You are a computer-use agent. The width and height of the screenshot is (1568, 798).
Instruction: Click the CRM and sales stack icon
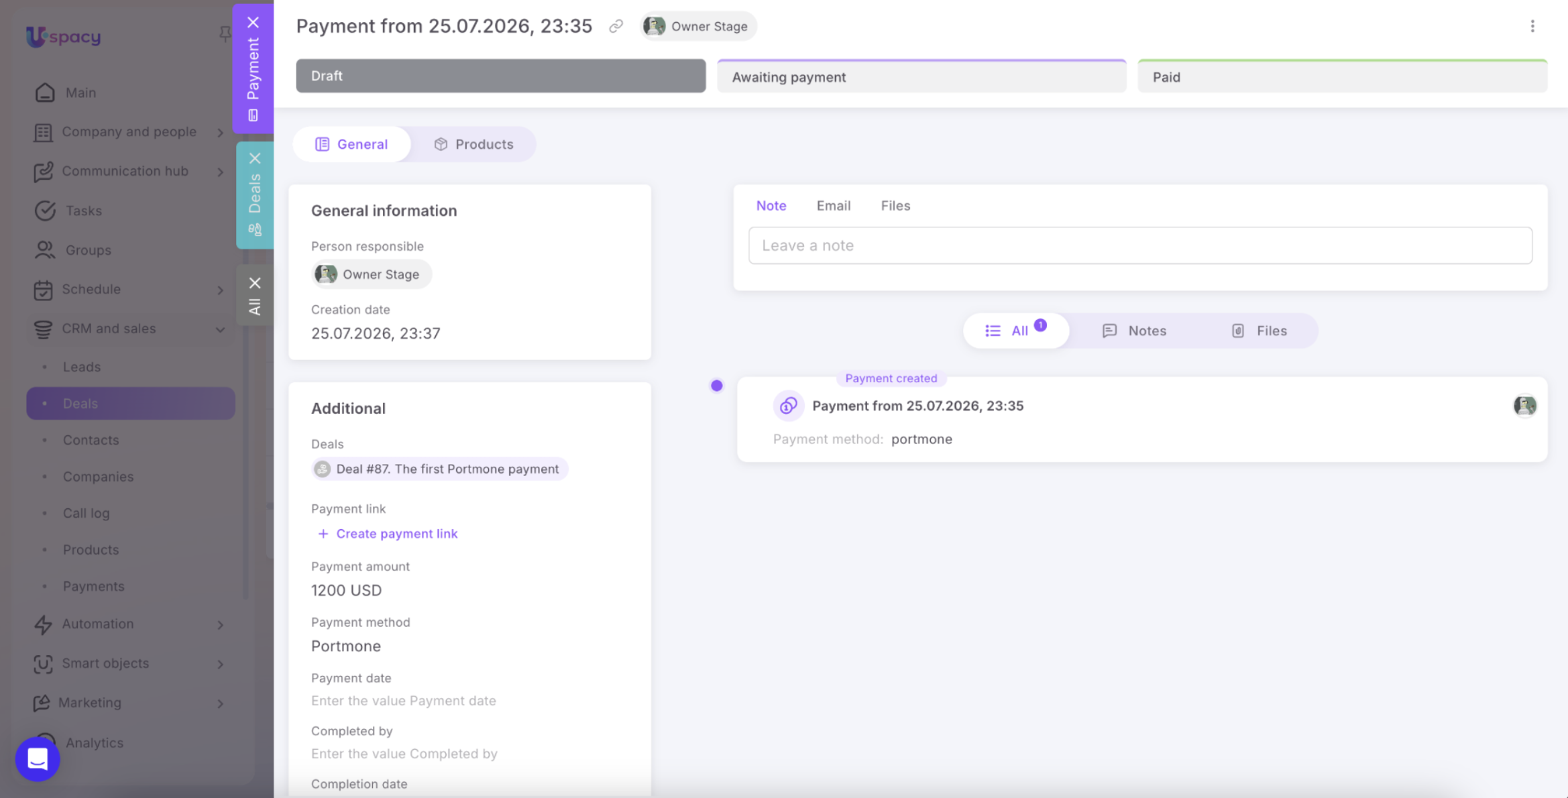click(x=43, y=329)
